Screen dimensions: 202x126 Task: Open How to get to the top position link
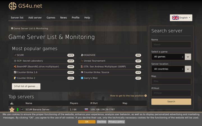(x=127, y=96)
